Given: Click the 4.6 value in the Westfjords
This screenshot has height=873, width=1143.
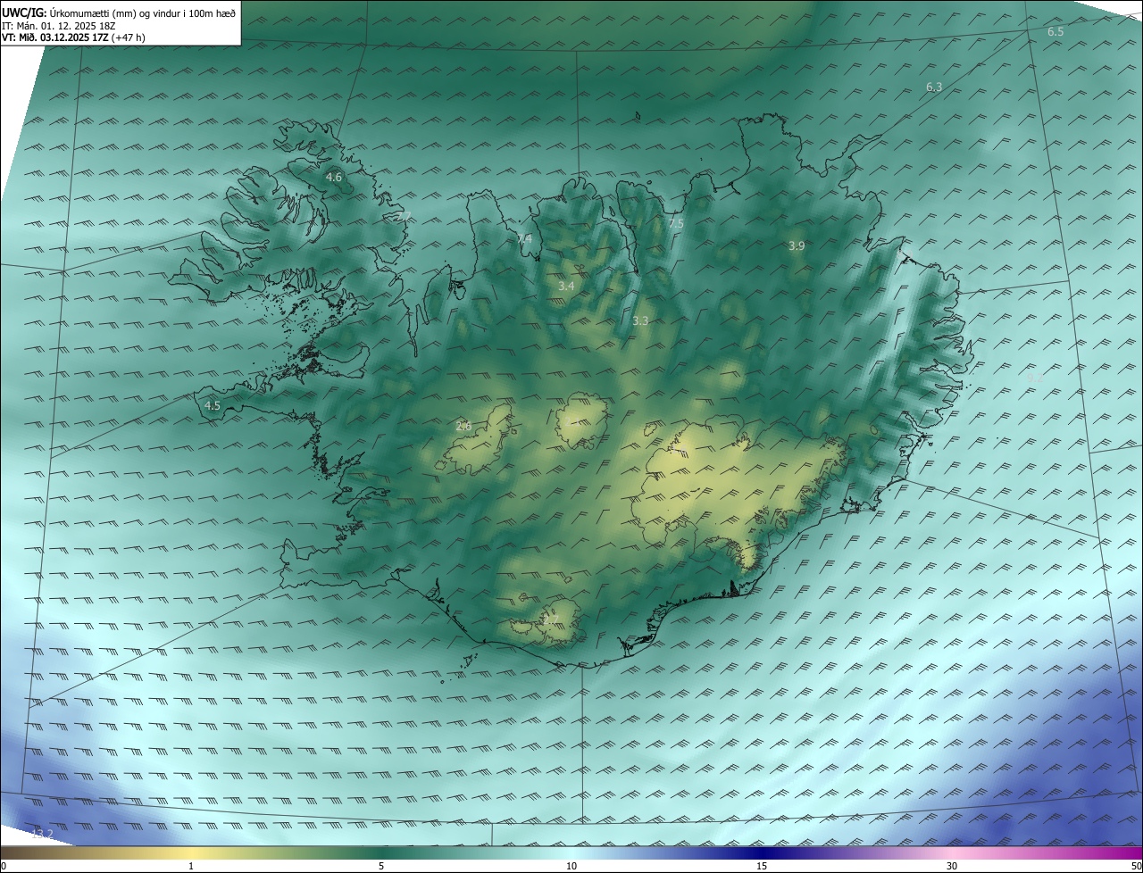Looking at the screenshot, I should click(333, 178).
